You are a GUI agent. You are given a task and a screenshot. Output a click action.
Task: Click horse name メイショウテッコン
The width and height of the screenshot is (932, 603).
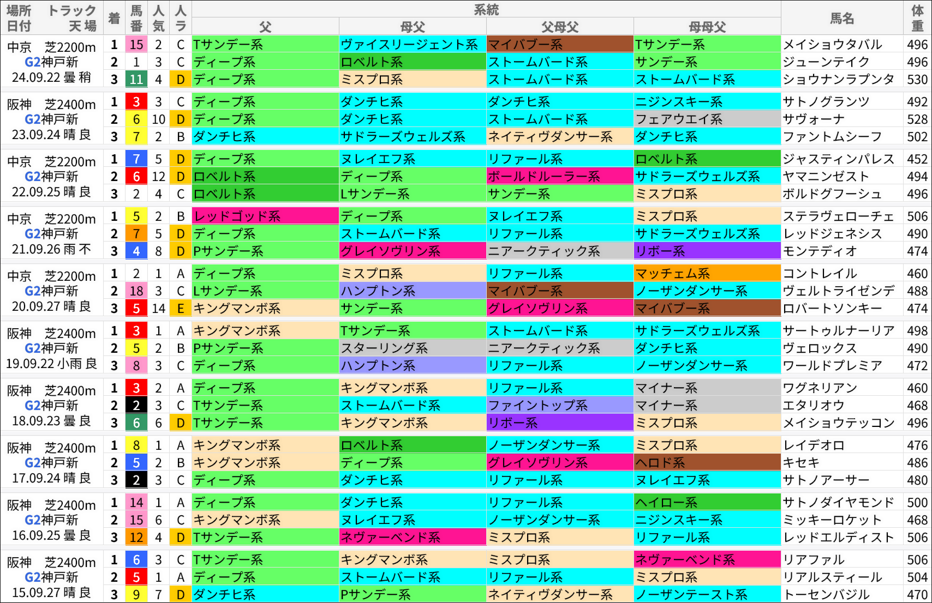(x=839, y=423)
